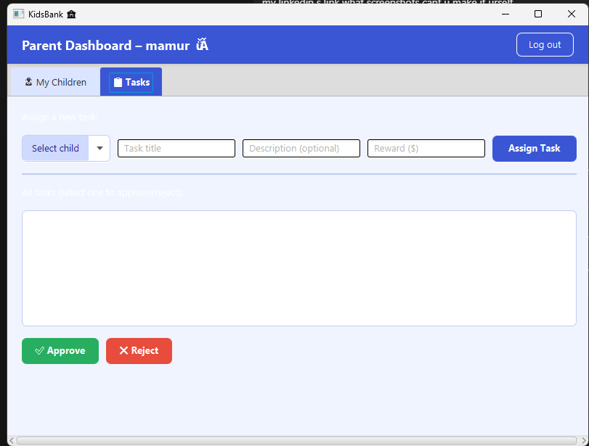The width and height of the screenshot is (589, 446).
Task: Click the scrollbar right arrow
Action: tap(584, 440)
